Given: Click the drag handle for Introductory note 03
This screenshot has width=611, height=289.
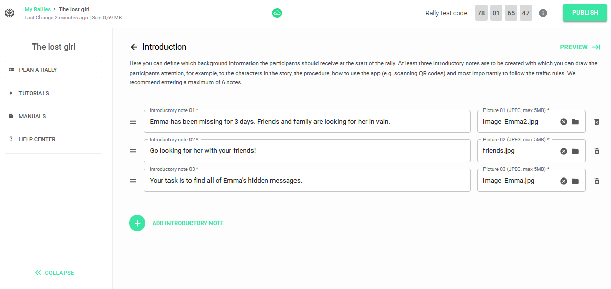Looking at the screenshot, I should [x=133, y=181].
